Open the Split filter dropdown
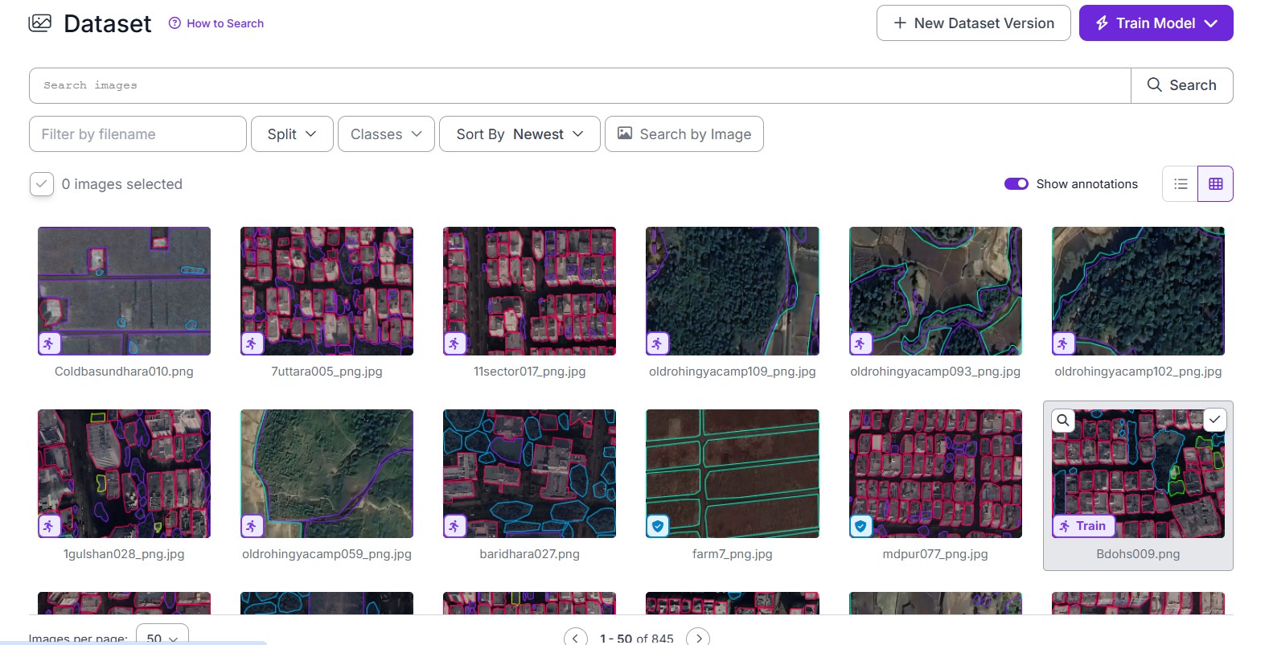1269x645 pixels. pos(292,134)
